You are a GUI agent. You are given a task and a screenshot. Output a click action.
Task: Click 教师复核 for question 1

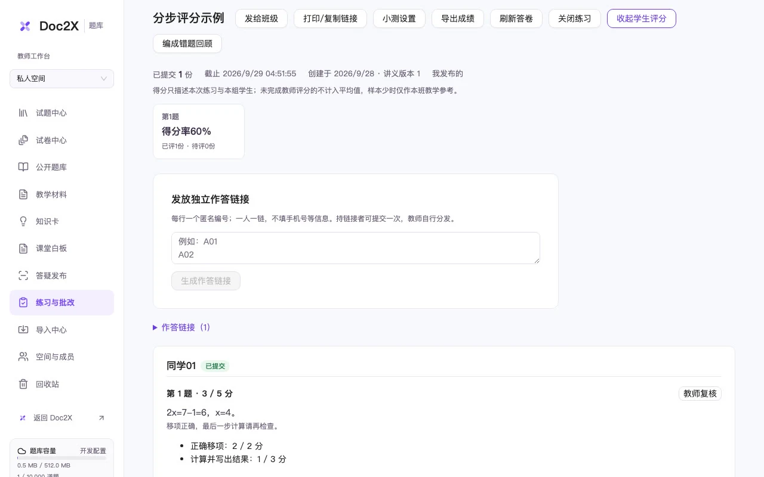(700, 394)
